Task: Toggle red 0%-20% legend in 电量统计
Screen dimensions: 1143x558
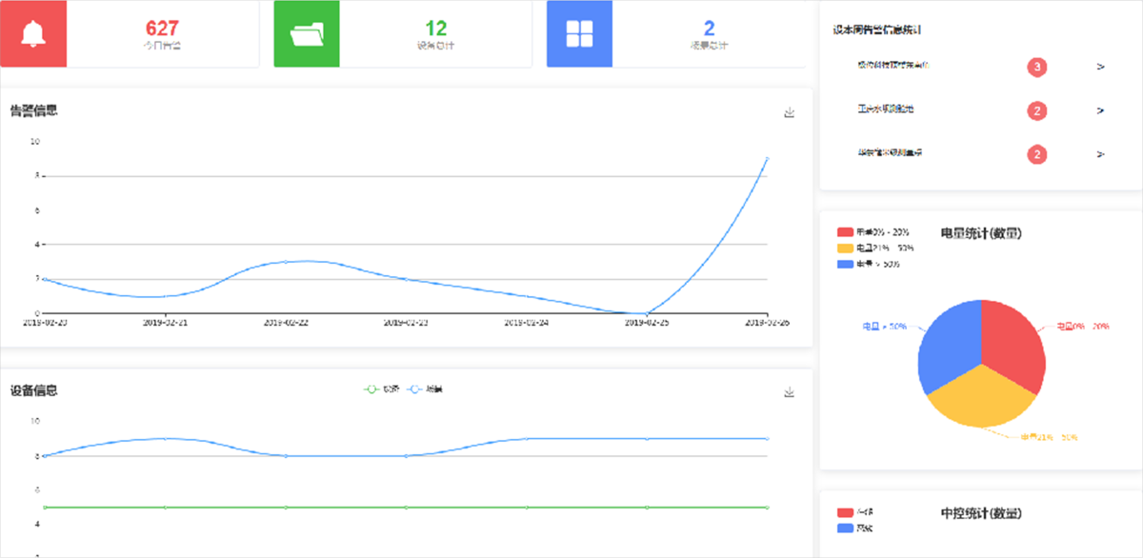Action: click(x=846, y=231)
